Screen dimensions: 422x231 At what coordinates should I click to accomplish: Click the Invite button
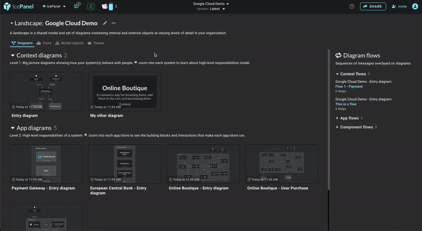click(399, 6)
